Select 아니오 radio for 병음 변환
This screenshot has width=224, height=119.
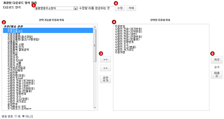[x=23, y=116]
